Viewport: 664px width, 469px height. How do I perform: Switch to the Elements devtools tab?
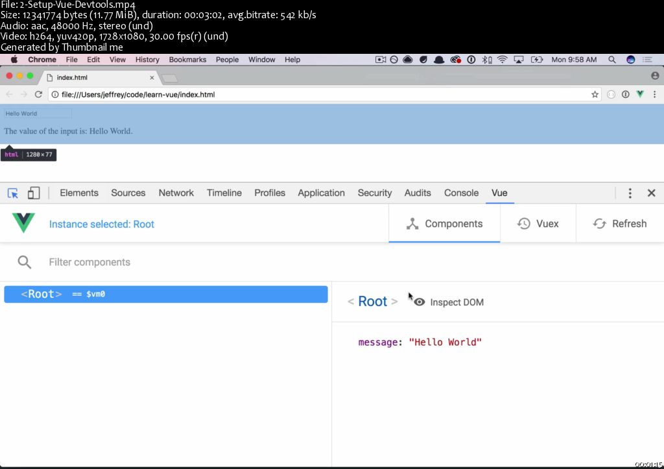[x=78, y=193]
